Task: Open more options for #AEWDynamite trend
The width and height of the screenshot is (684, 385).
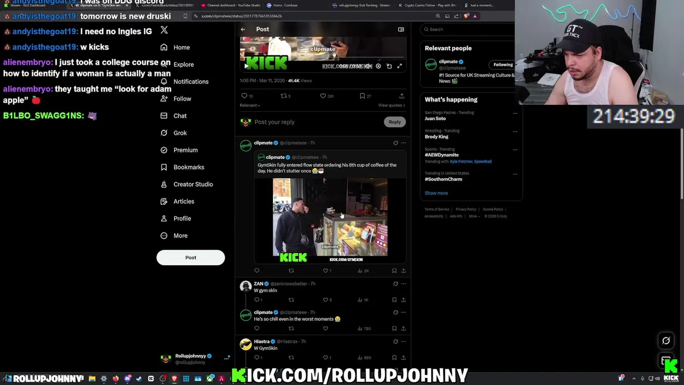Action: click(515, 150)
